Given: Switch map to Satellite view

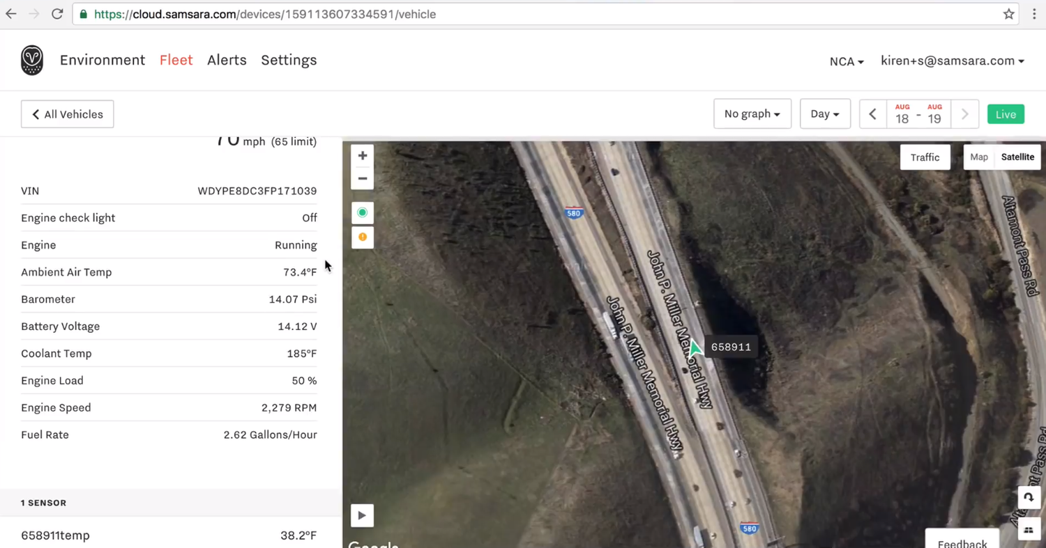Looking at the screenshot, I should point(1017,157).
